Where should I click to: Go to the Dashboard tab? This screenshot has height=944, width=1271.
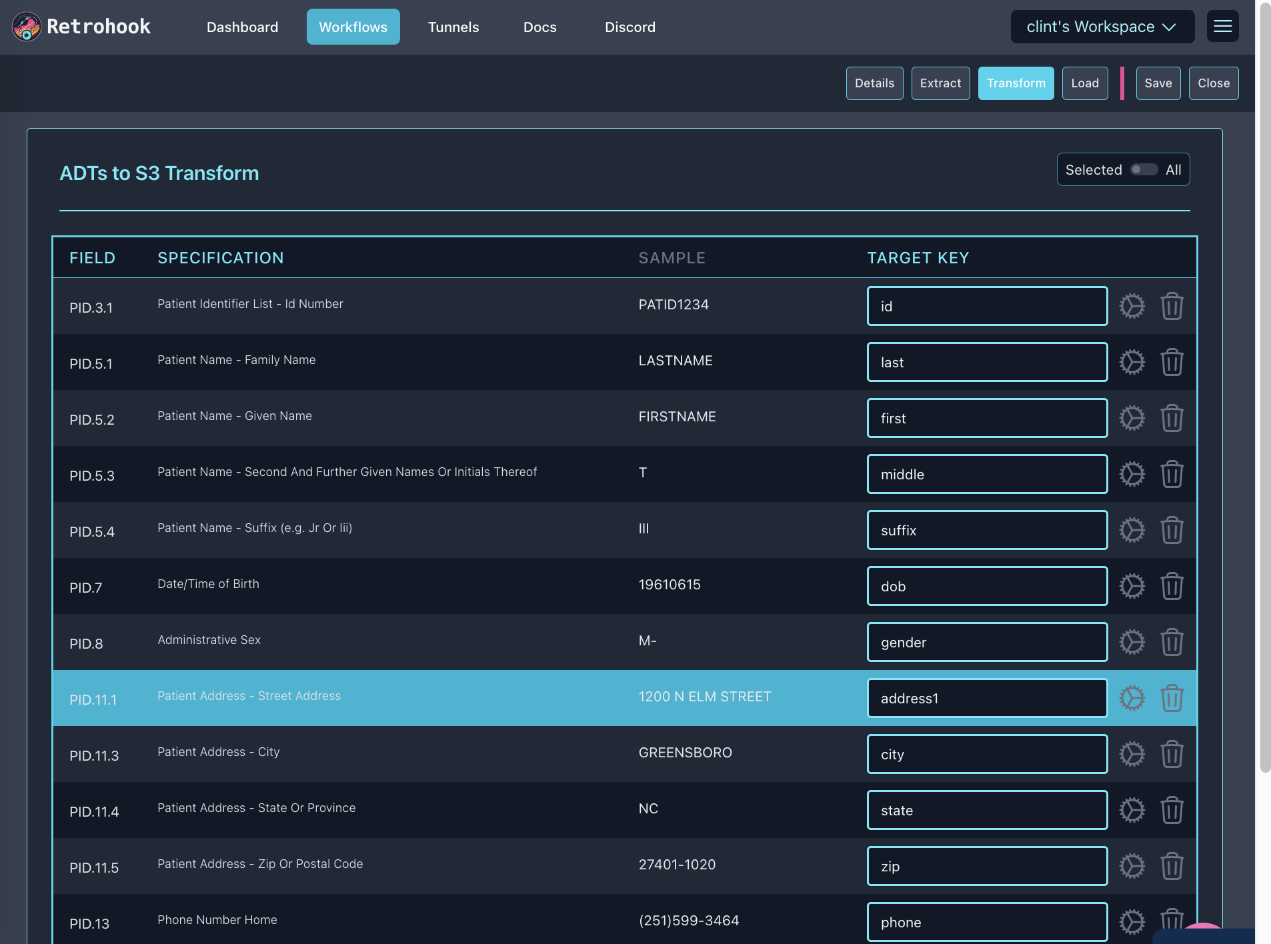click(x=242, y=27)
